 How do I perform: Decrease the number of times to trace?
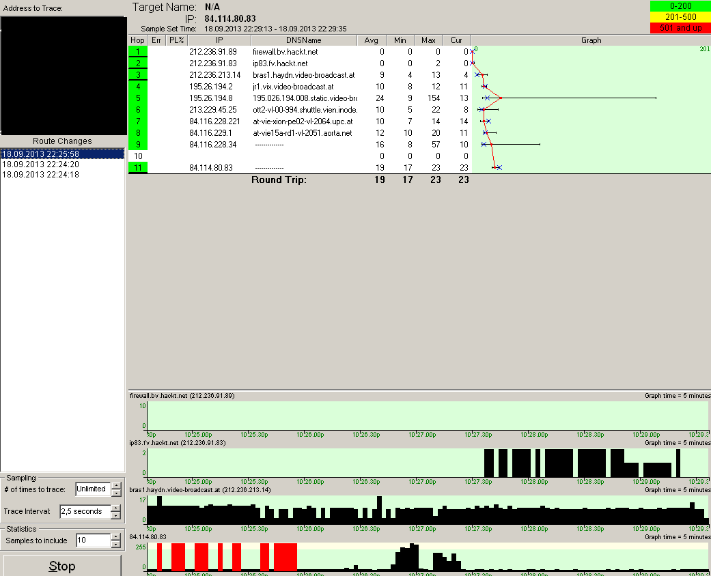[115, 493]
